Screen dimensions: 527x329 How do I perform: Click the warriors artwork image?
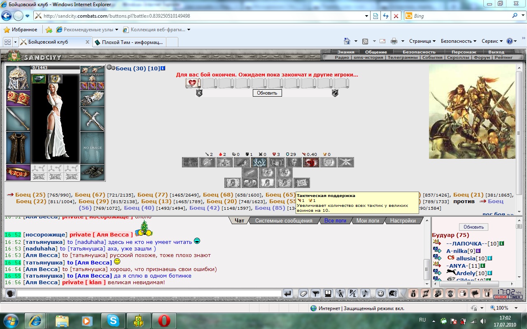coord(472,111)
